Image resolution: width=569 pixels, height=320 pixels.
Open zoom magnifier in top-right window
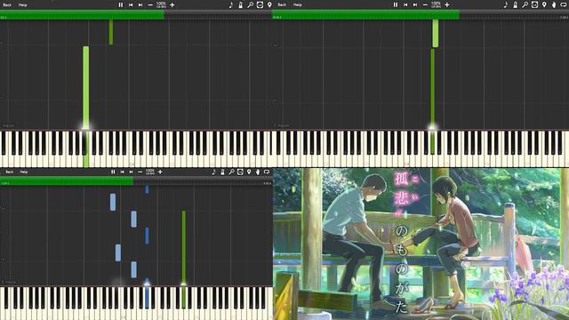525,4
